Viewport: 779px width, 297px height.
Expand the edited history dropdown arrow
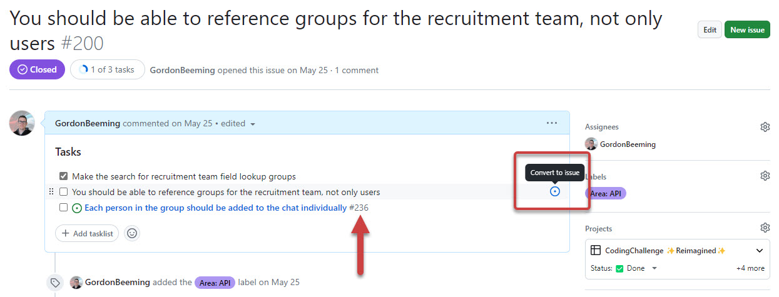click(x=253, y=124)
